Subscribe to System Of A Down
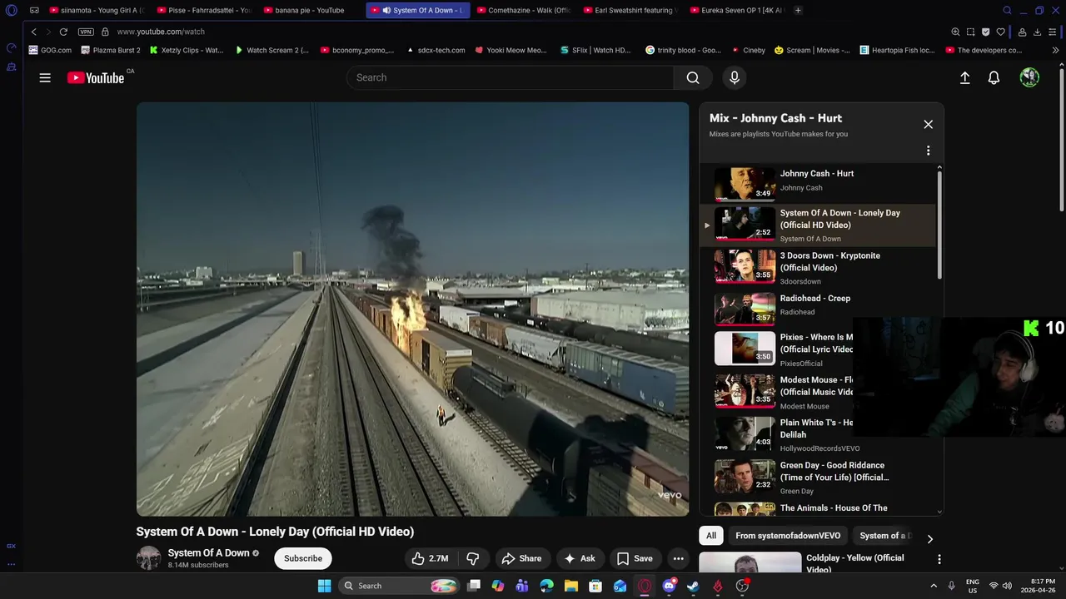 [303, 558]
